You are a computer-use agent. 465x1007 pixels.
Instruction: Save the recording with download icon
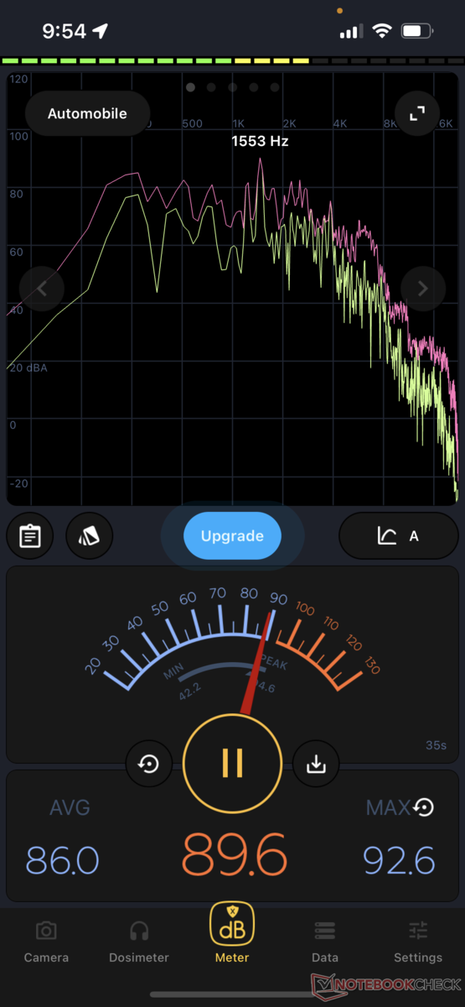[316, 764]
